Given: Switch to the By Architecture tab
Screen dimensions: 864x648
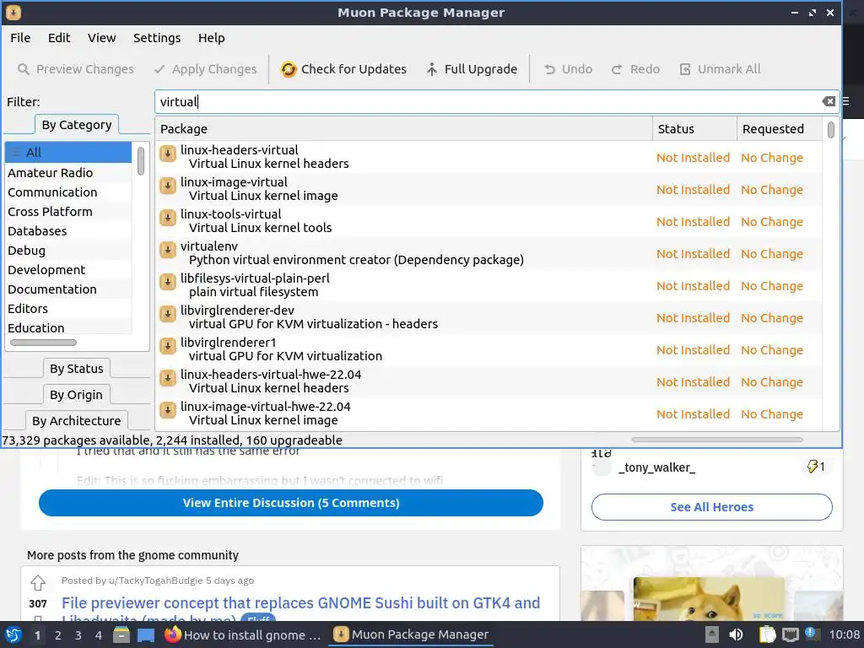Looking at the screenshot, I should click(77, 420).
